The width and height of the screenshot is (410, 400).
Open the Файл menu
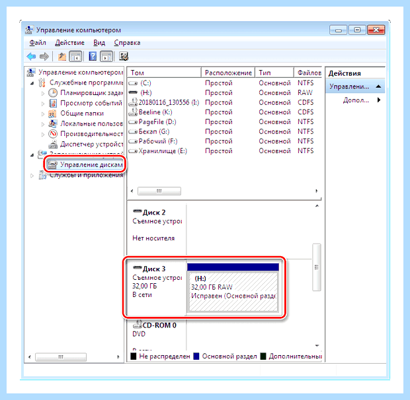(x=38, y=42)
